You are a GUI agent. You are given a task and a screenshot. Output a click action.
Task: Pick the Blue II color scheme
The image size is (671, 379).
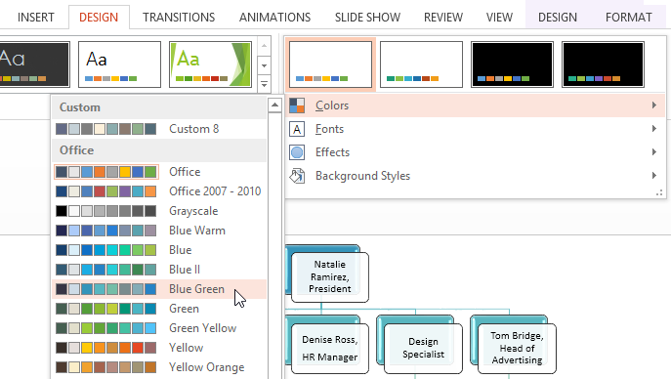(159, 270)
